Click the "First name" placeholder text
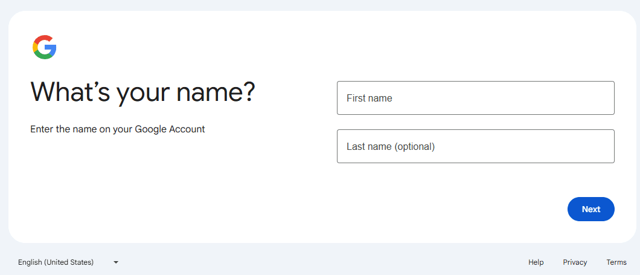Viewport: 640px width, 275px height. tap(370, 98)
